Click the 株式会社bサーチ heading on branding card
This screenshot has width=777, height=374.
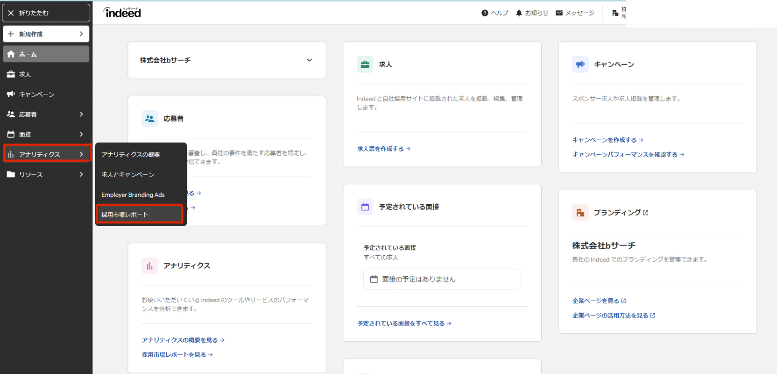click(604, 245)
